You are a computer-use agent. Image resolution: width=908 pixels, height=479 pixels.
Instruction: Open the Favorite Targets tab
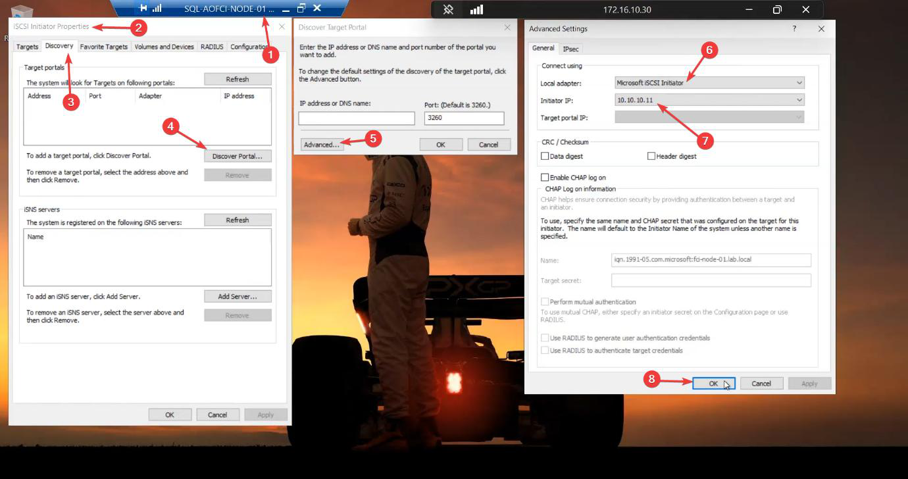coord(104,47)
